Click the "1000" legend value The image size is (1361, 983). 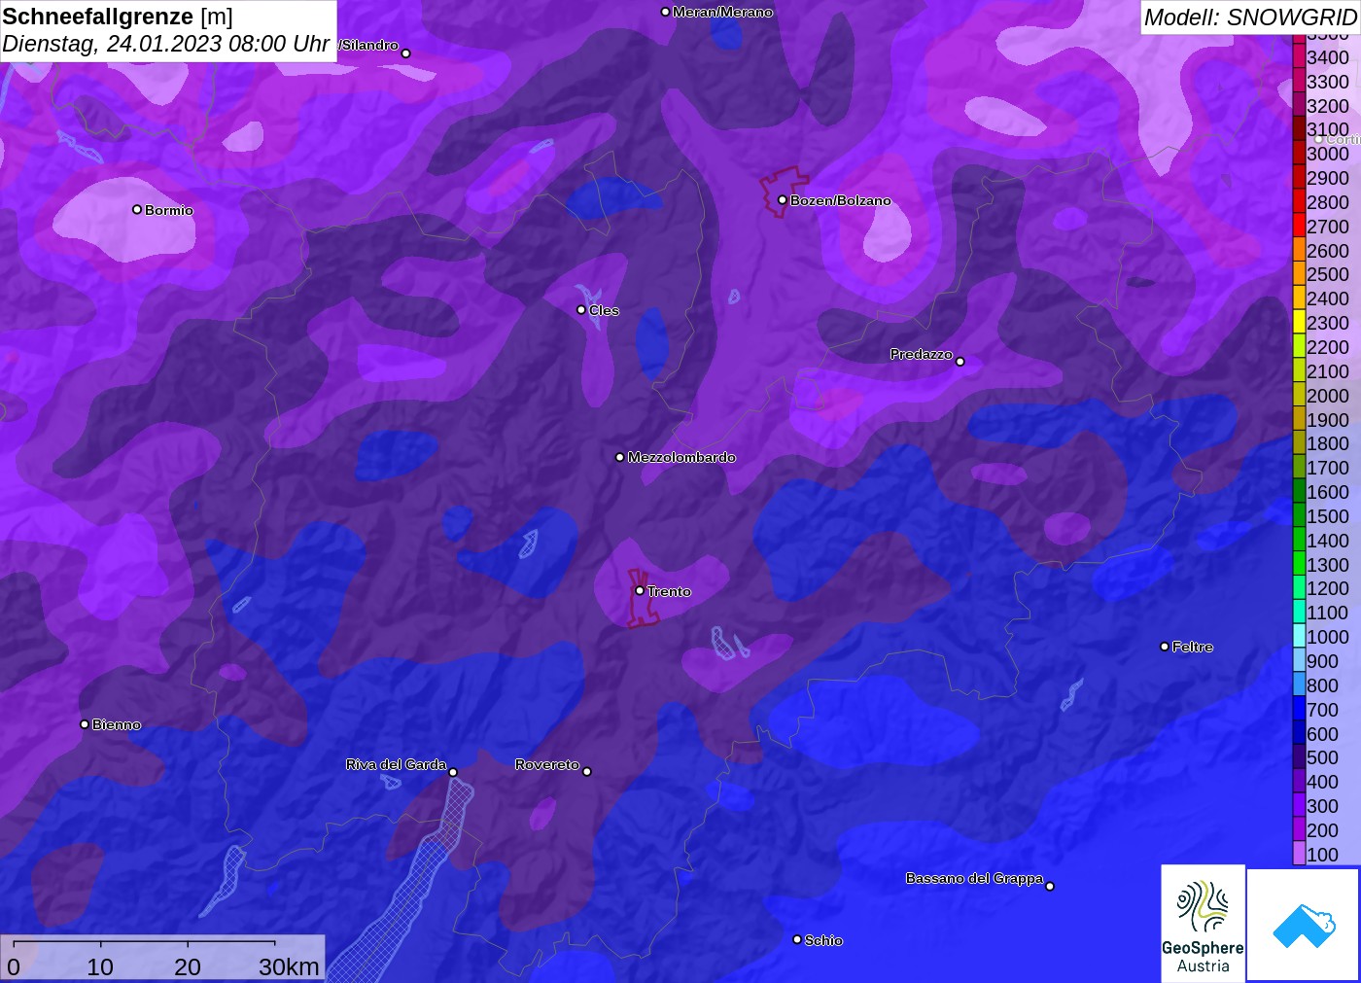(1328, 637)
